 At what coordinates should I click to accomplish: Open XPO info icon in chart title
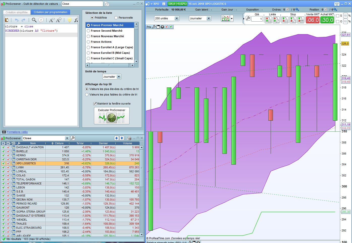pos(164,4)
